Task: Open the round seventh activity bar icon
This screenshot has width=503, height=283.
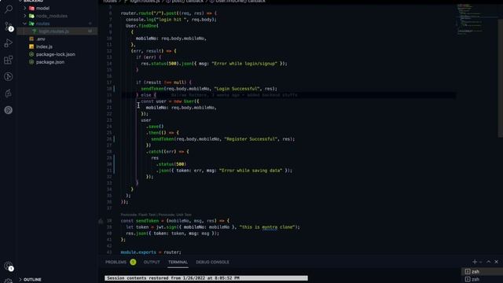Action: point(9,110)
